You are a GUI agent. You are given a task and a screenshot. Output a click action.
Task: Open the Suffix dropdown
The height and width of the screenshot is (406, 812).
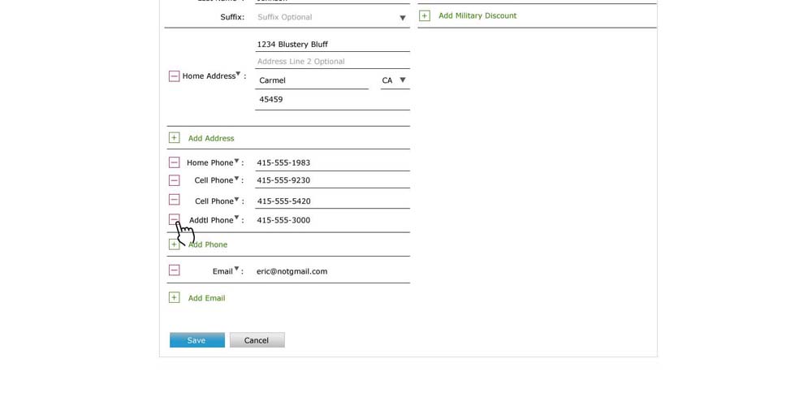click(x=403, y=18)
